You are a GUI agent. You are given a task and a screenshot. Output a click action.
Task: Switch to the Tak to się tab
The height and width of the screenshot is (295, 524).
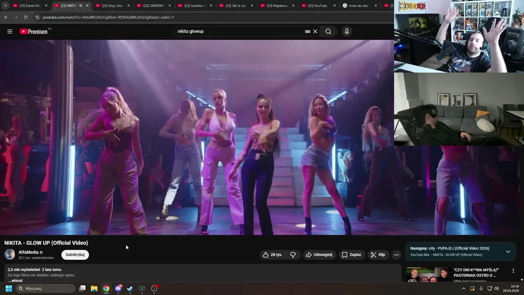(236, 6)
